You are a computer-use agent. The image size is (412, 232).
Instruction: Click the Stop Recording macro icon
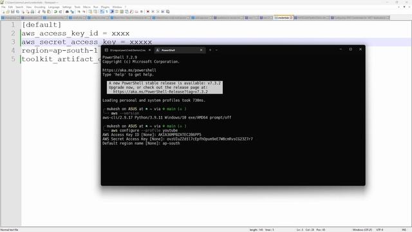coord(153,12)
